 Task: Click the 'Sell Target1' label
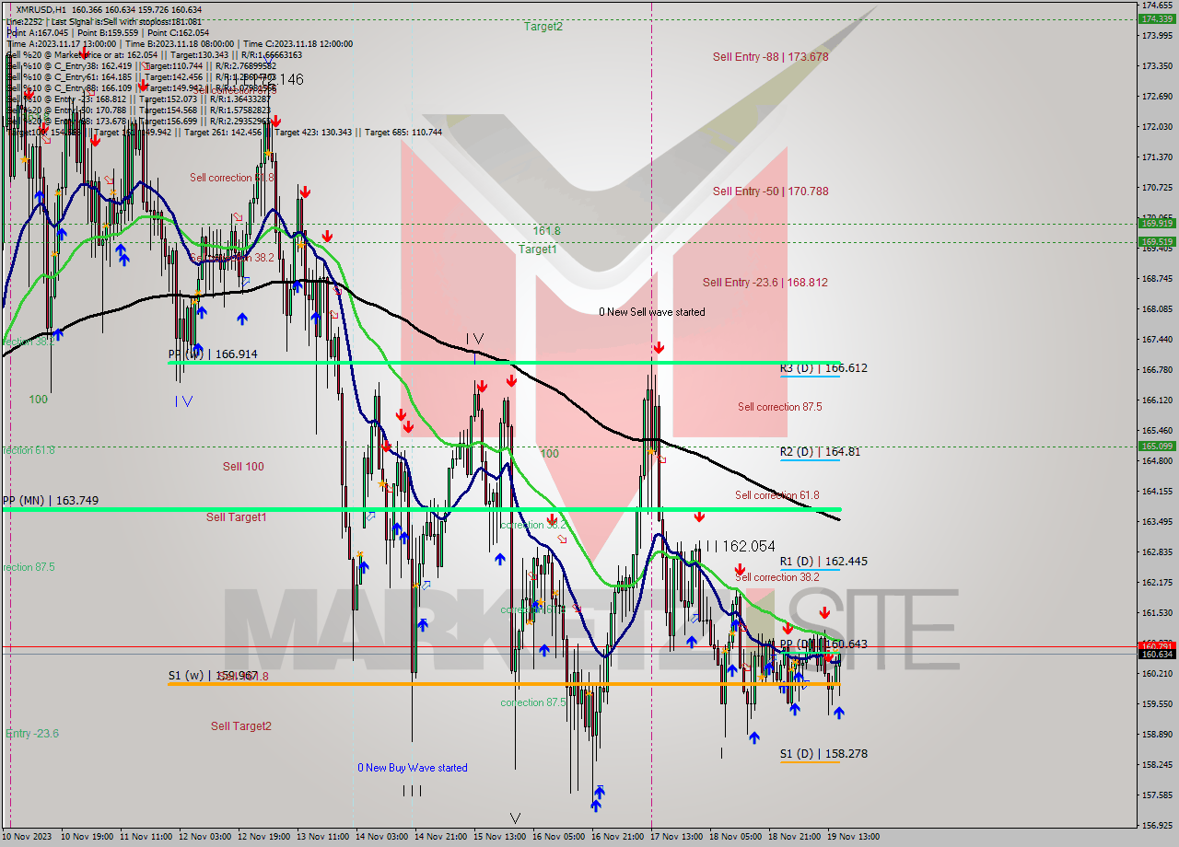(237, 517)
